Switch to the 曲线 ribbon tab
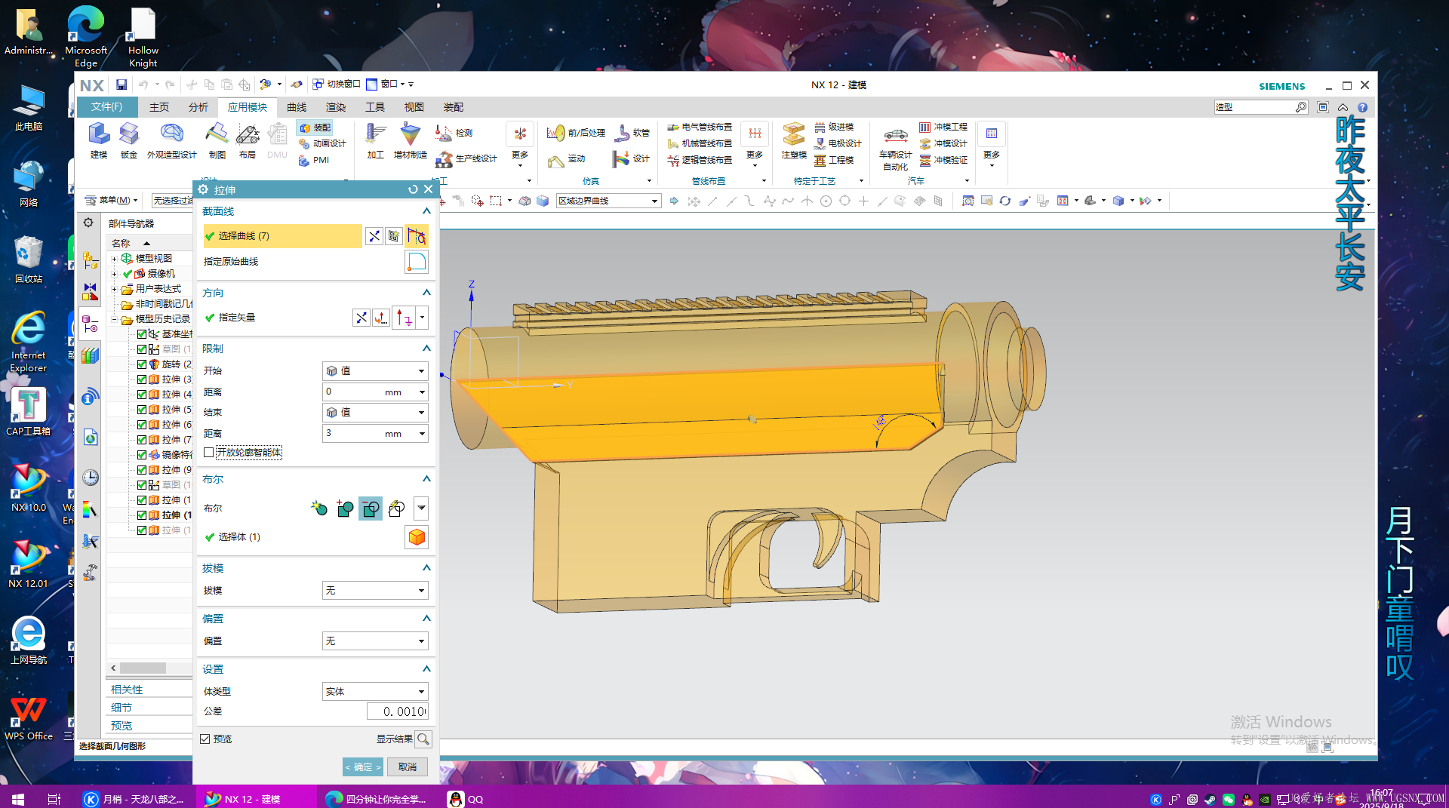 (x=297, y=107)
